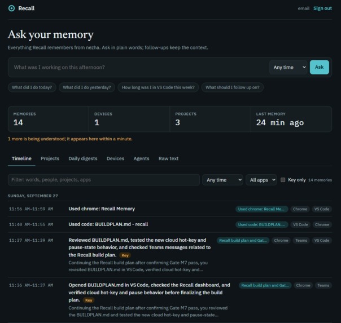This screenshot has height=323, width=341.
Task: Click the '1 more is being understood' notice
Action: [70, 139]
